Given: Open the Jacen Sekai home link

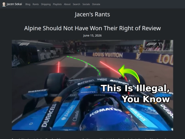Looking at the screenshot, I should click(x=12, y=4).
